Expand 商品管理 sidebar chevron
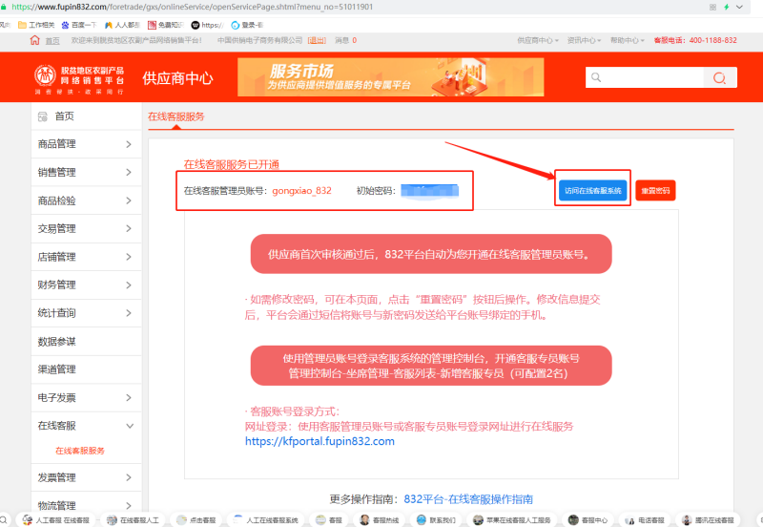 (129, 145)
